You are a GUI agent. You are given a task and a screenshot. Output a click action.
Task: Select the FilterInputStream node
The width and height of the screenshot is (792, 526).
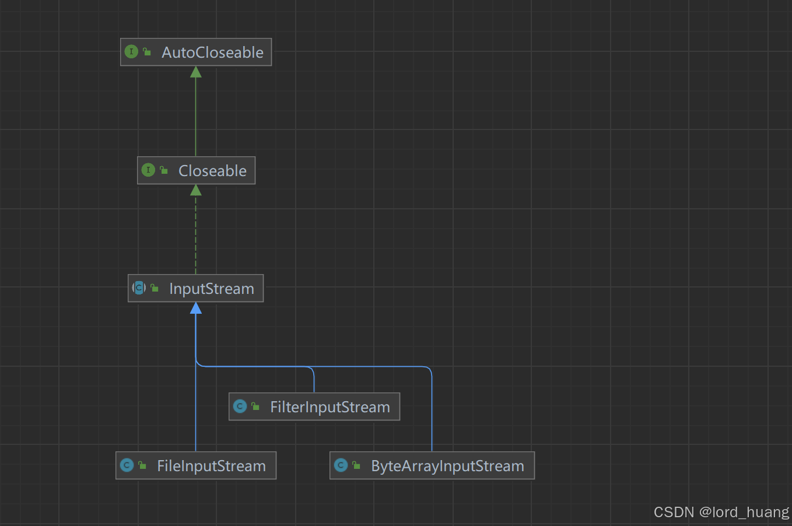(330, 406)
